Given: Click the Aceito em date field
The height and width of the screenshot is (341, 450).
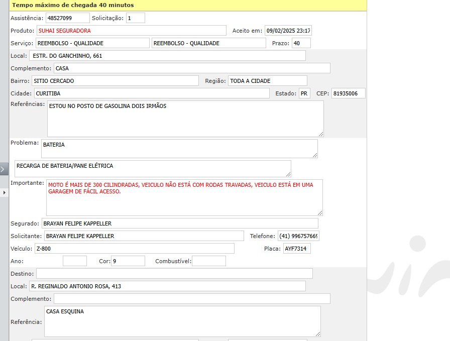Looking at the screenshot, I should [x=288, y=31].
